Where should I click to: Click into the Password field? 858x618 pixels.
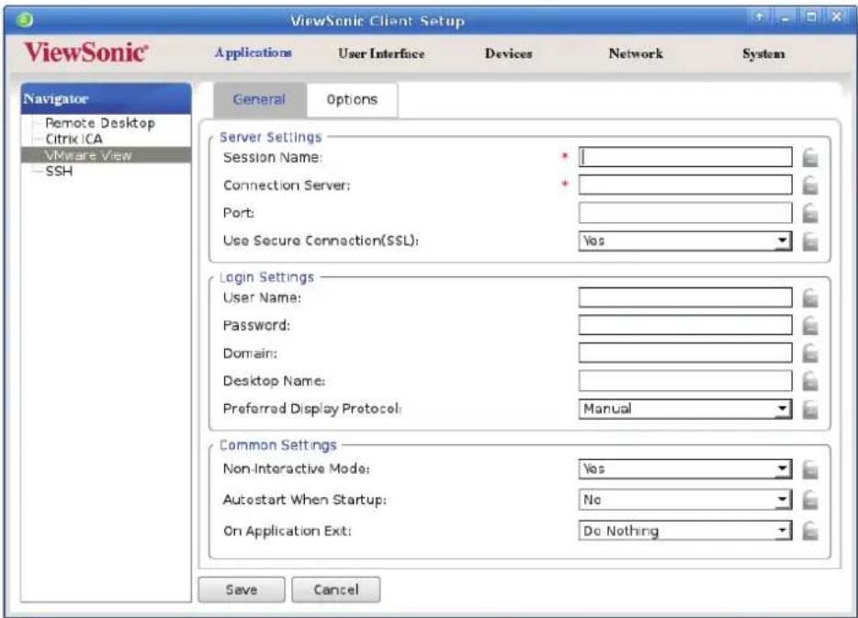click(685, 325)
